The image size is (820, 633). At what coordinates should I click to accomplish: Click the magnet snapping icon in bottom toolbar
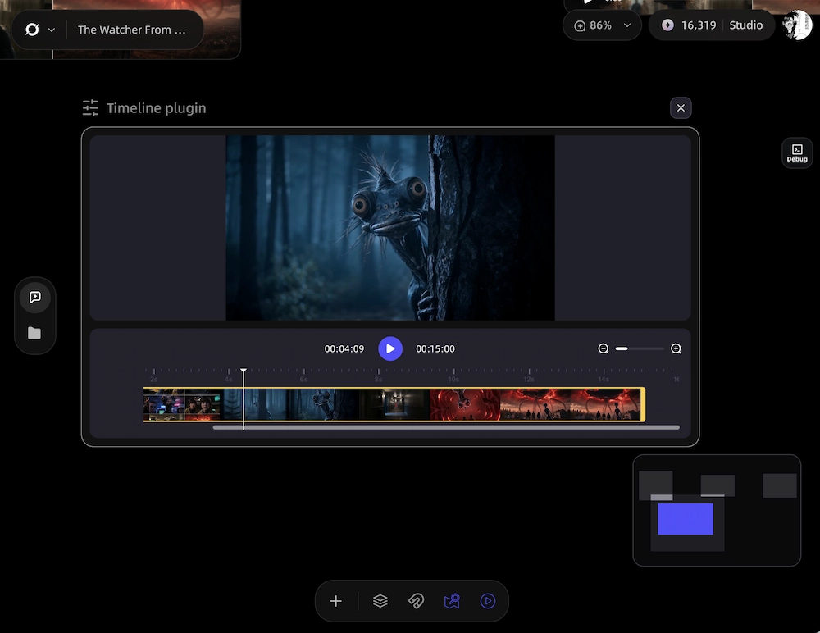pyautogui.click(x=417, y=601)
